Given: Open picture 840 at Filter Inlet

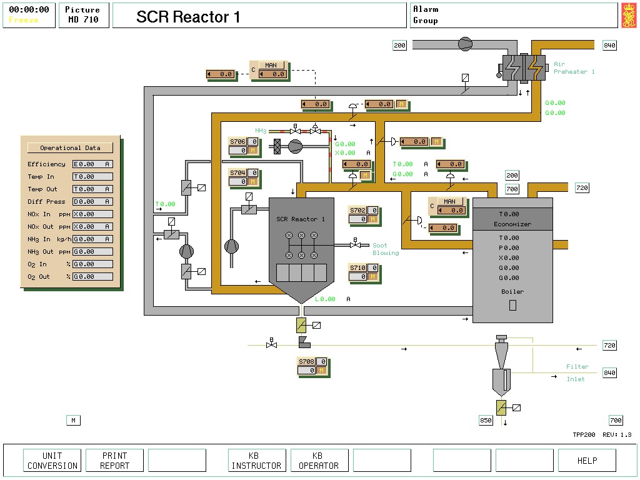Looking at the screenshot, I should (x=610, y=372).
